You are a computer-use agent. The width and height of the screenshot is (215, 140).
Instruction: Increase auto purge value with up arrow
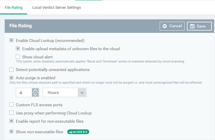[35, 90]
